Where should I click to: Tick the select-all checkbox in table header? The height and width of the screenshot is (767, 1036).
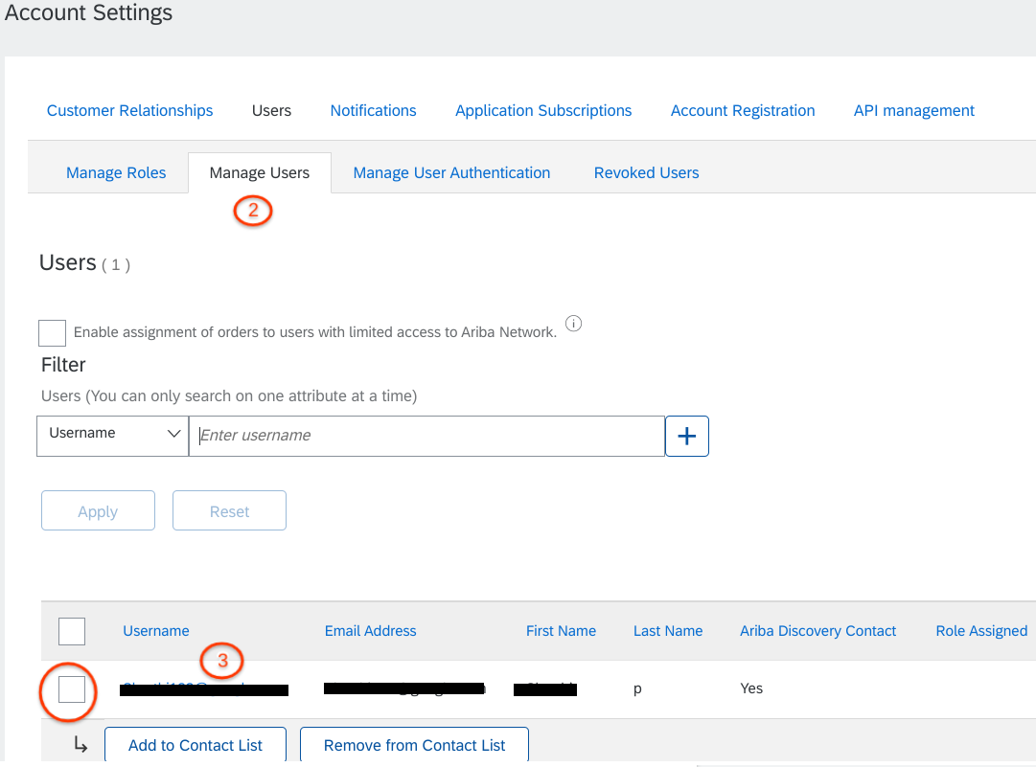pos(71,631)
